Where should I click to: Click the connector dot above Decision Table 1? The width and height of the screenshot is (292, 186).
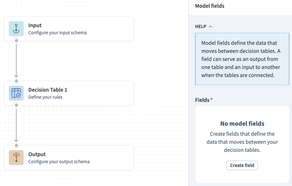coord(16,81)
